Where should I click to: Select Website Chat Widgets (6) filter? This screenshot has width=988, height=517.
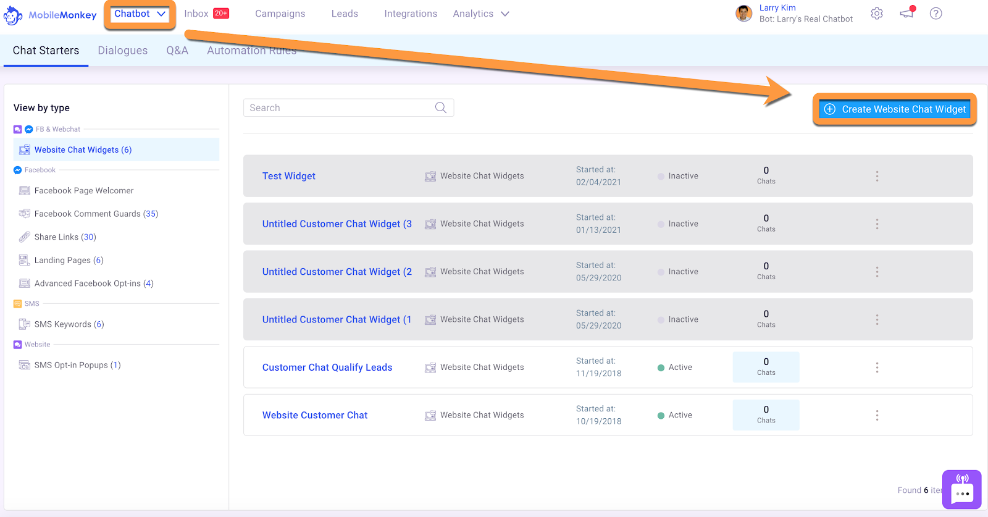116,149
